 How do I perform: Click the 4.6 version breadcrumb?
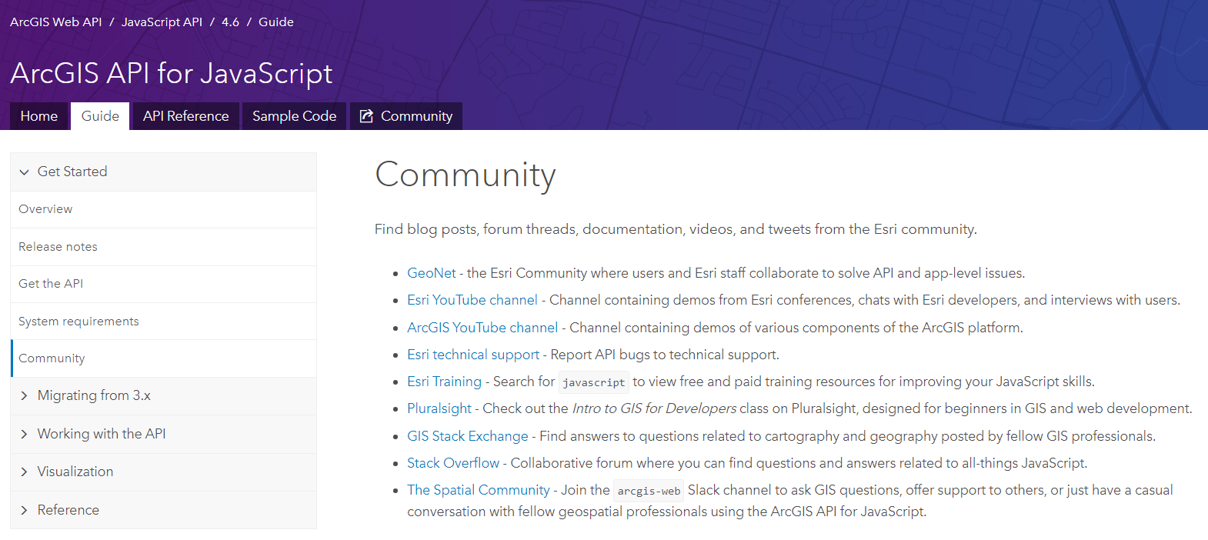tap(230, 22)
